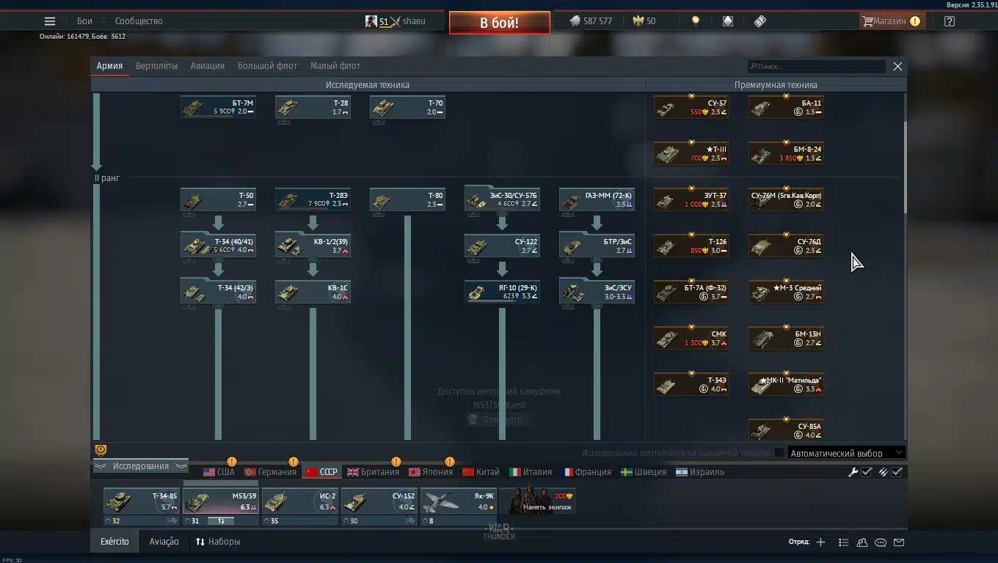Select the Т-34-85 crew slot
The width and height of the screenshot is (998, 563).
click(x=142, y=507)
